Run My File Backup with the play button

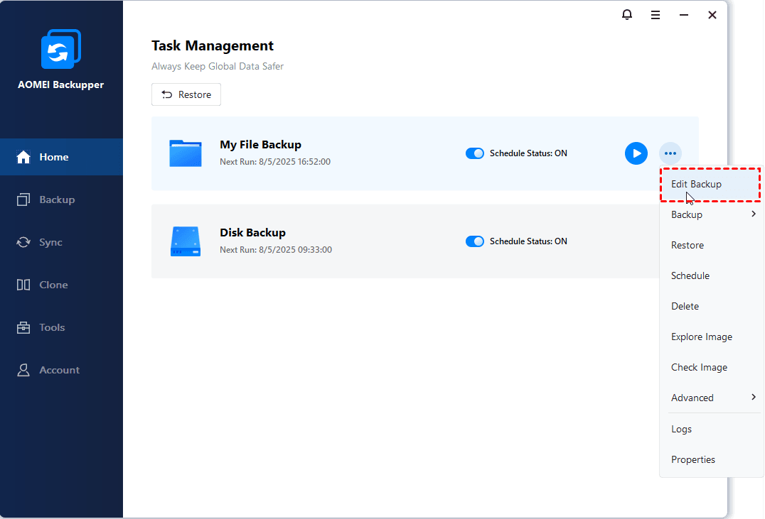pos(636,153)
